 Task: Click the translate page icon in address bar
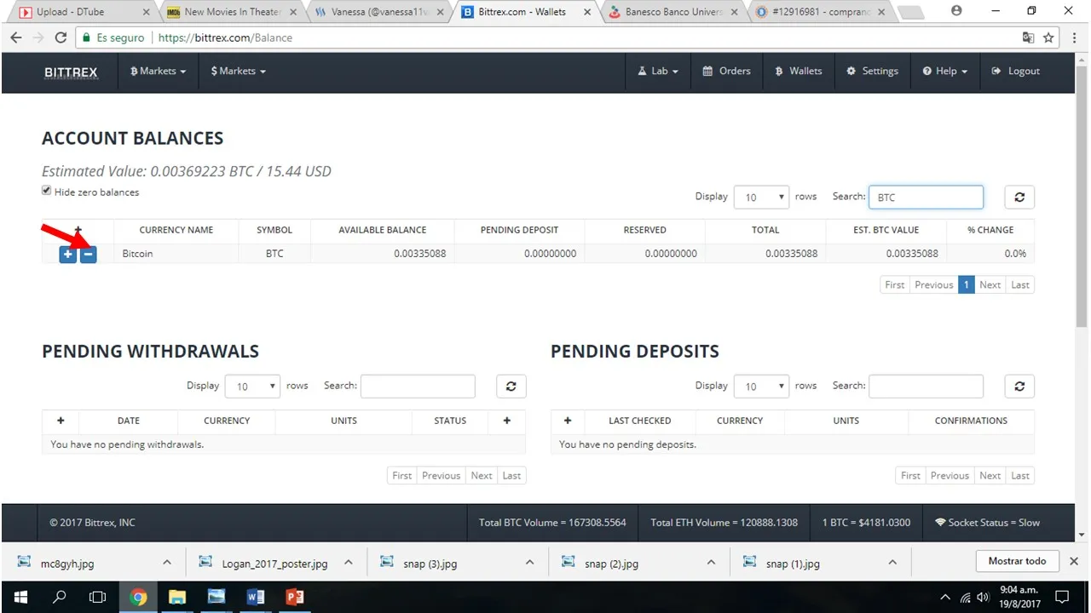pyautogui.click(x=1029, y=37)
